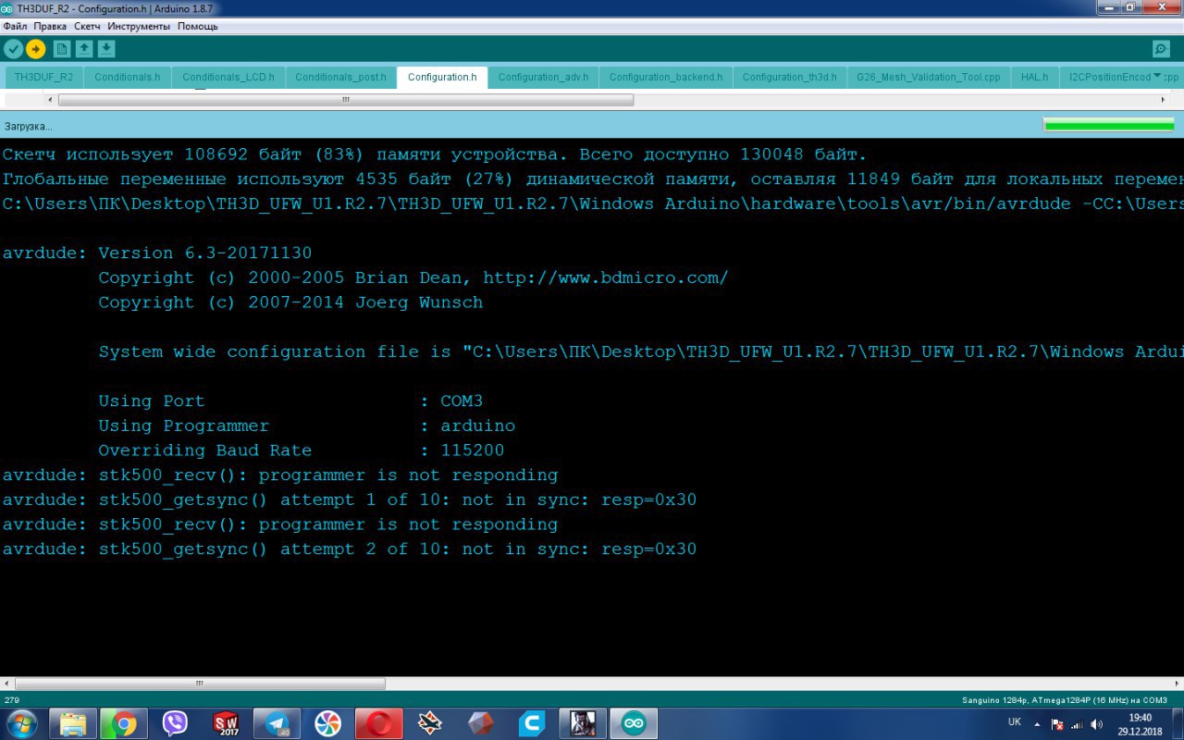Click the console scrollbar left arrow
1184x740 pixels.
[x=6, y=684]
